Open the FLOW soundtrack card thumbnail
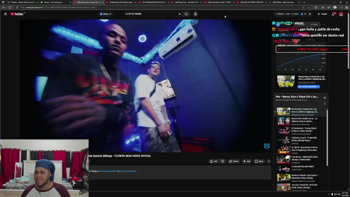The image size is (350, 197). click(286, 82)
